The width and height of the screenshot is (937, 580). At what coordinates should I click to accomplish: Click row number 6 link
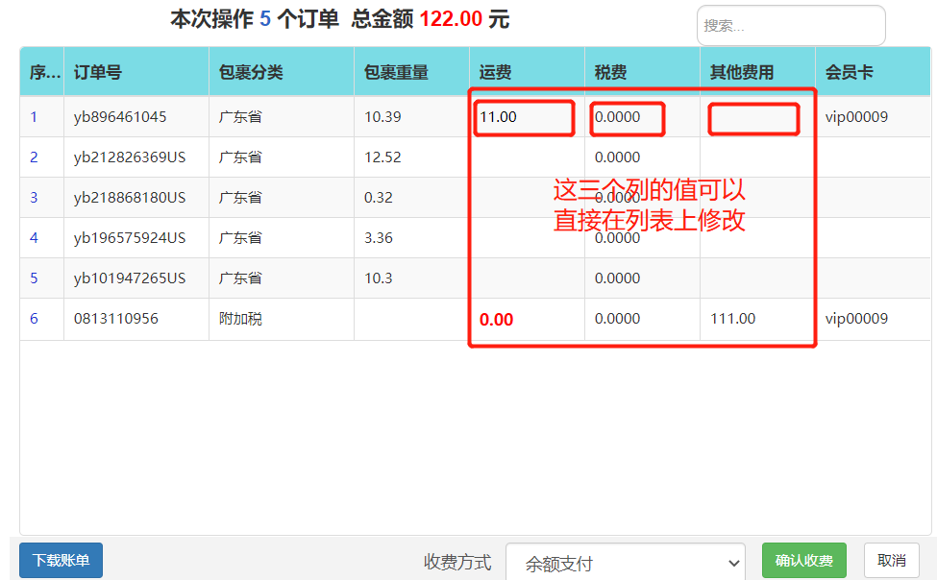pyautogui.click(x=34, y=319)
